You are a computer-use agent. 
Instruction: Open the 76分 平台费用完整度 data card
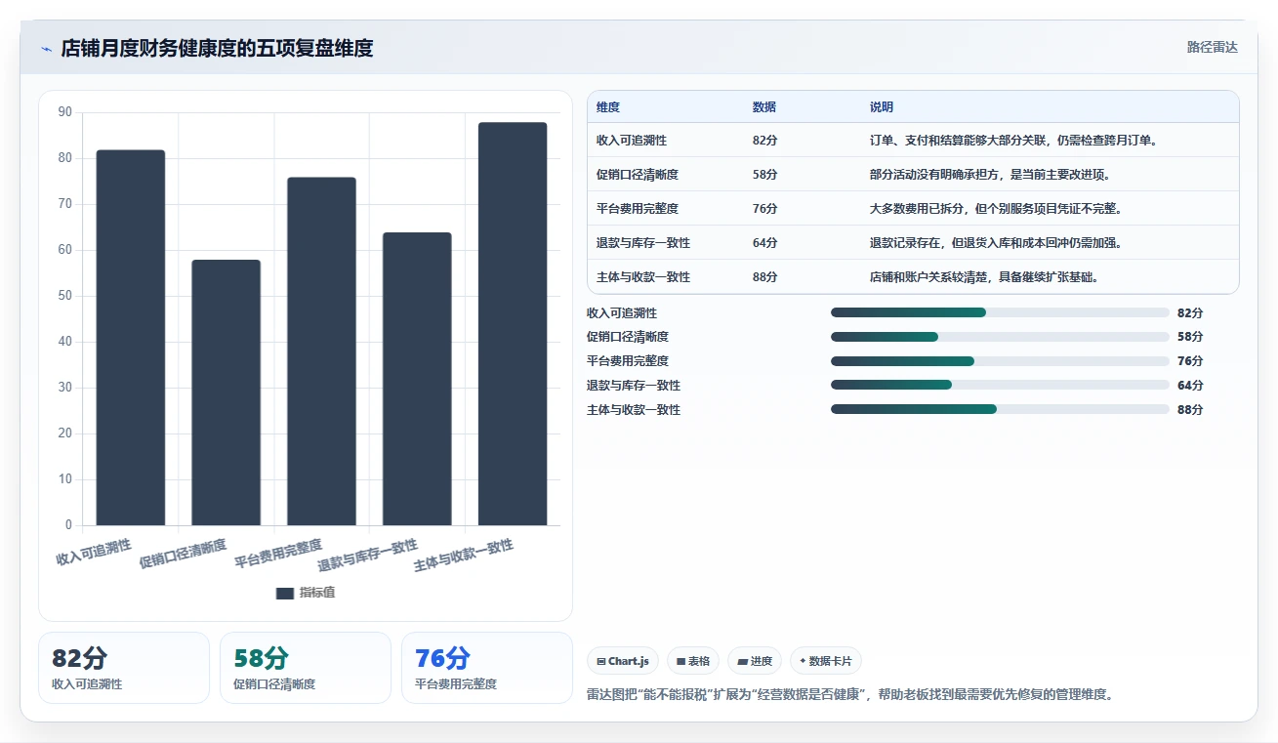click(x=487, y=668)
